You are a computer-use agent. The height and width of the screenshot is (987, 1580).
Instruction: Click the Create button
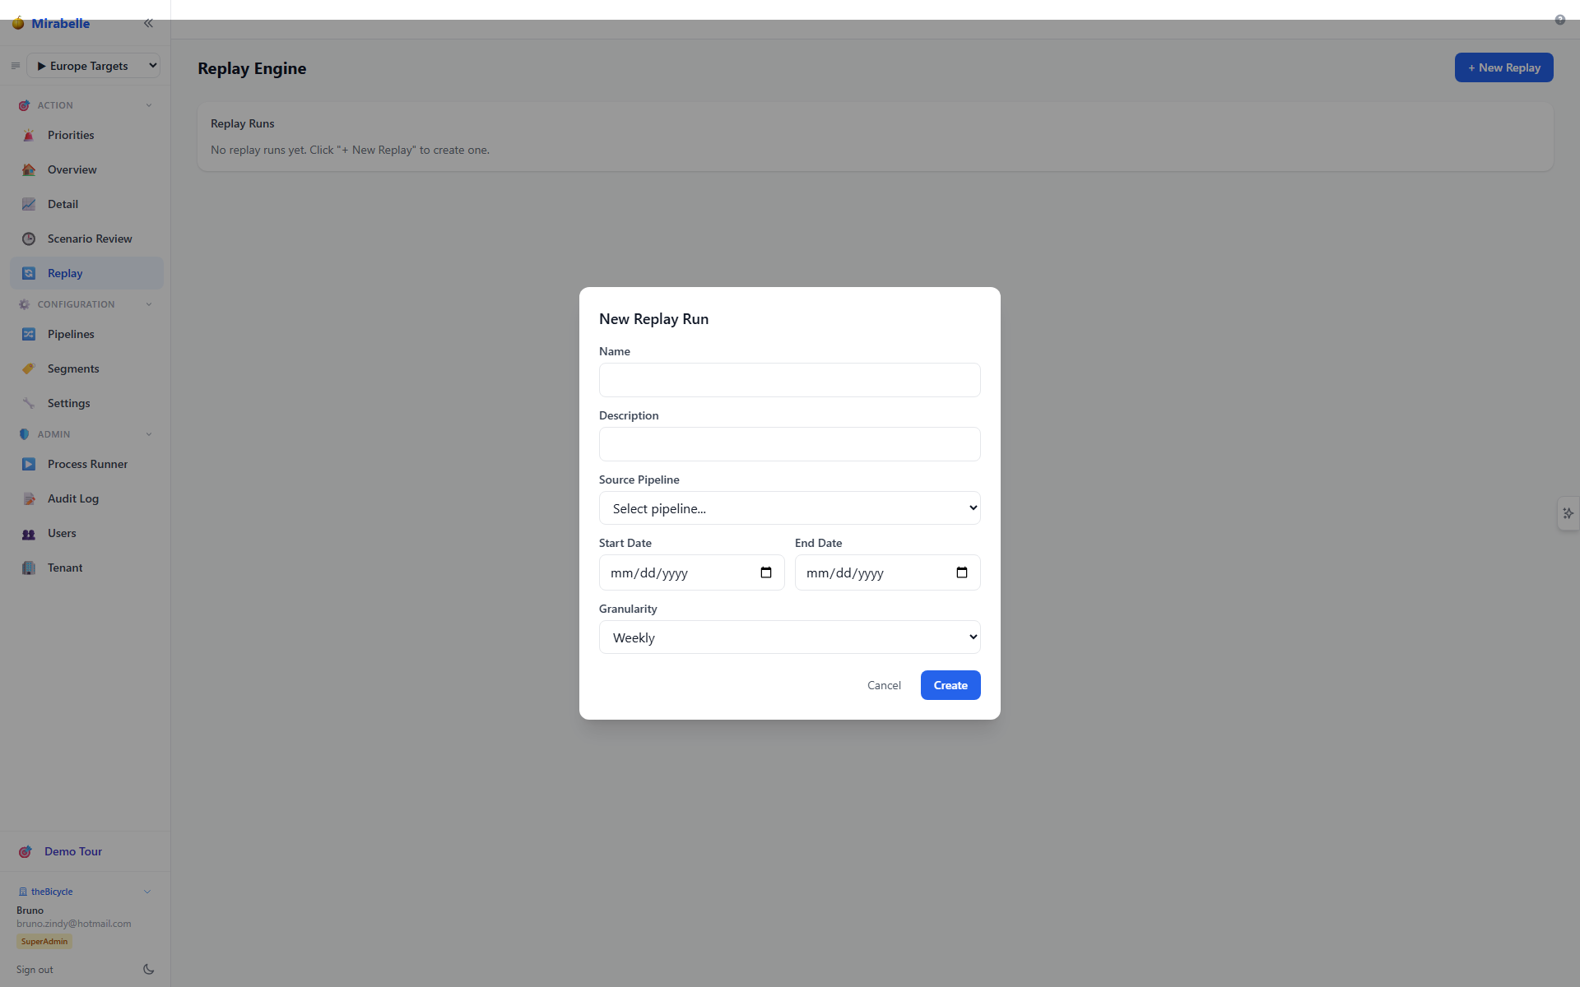(950, 685)
